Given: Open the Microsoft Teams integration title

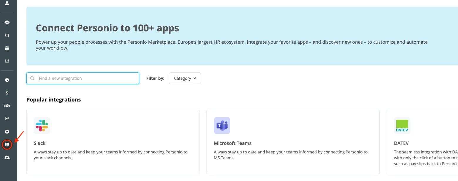Looking at the screenshot, I should pyautogui.click(x=233, y=143).
